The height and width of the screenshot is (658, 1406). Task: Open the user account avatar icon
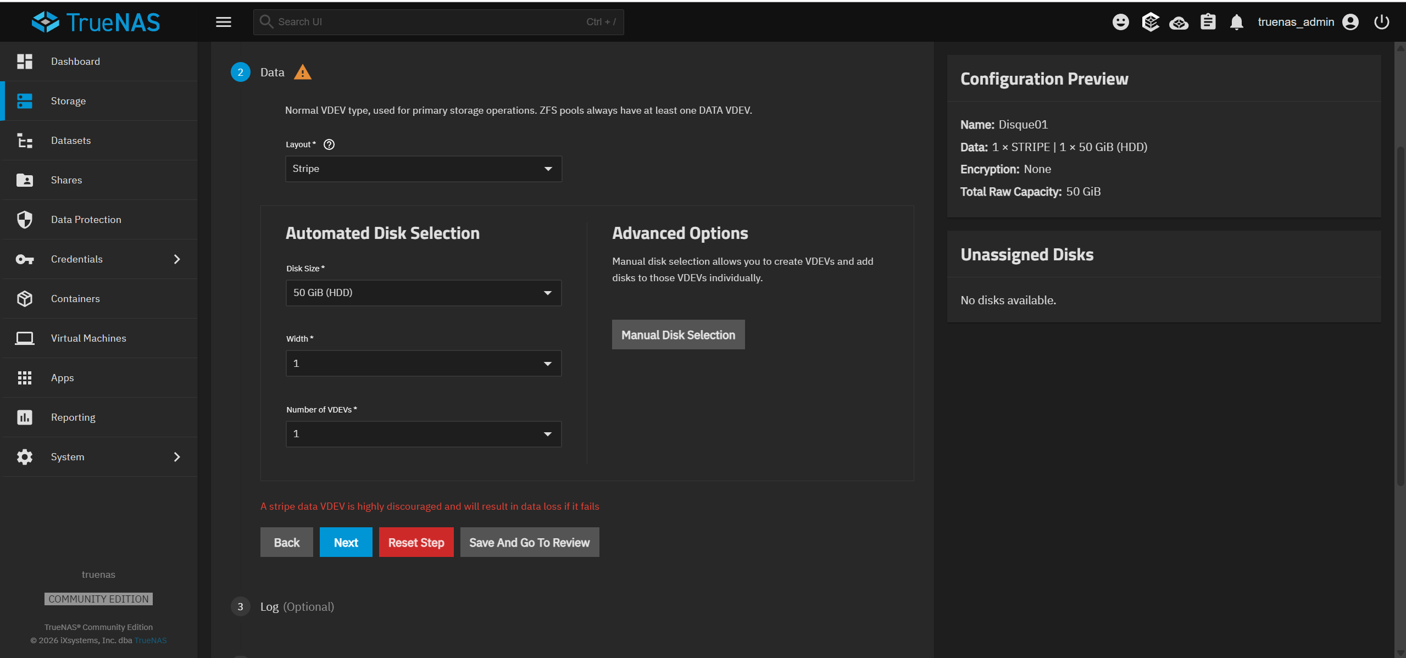[x=1350, y=22]
